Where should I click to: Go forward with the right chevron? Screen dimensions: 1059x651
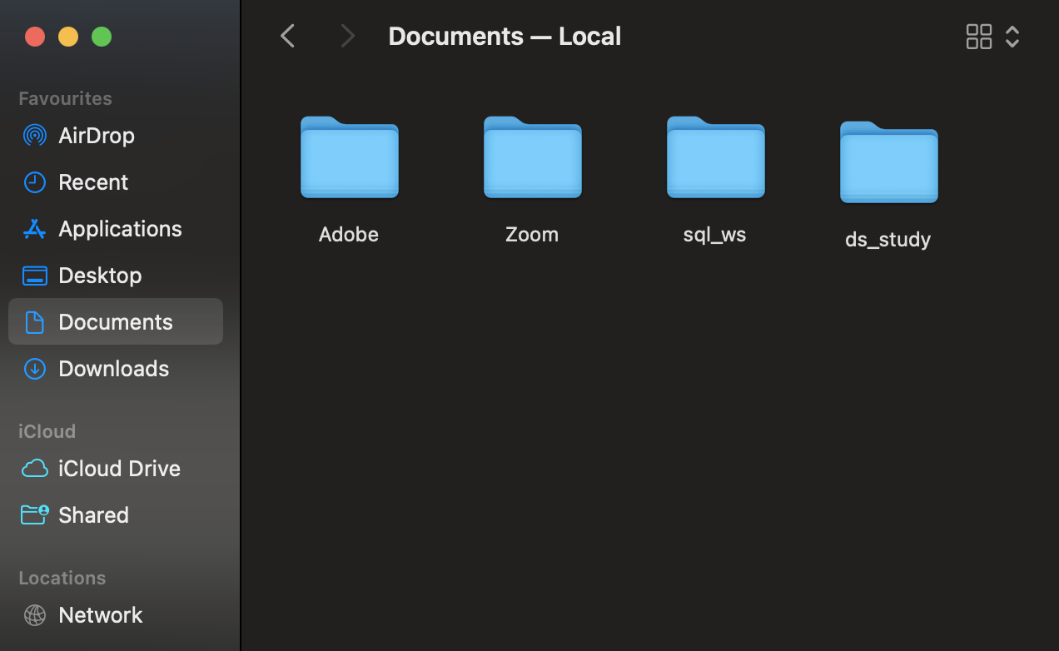point(348,36)
